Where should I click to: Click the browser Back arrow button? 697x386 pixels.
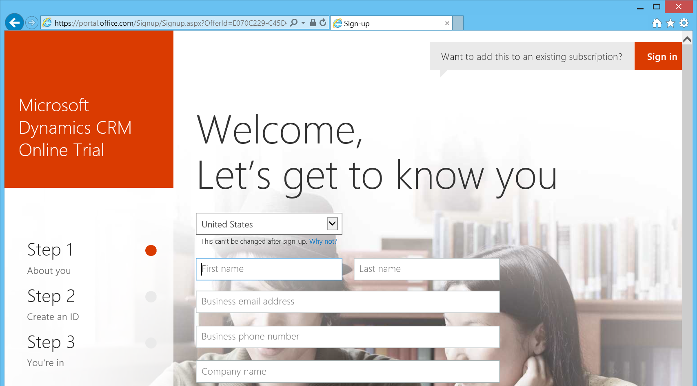pos(14,23)
